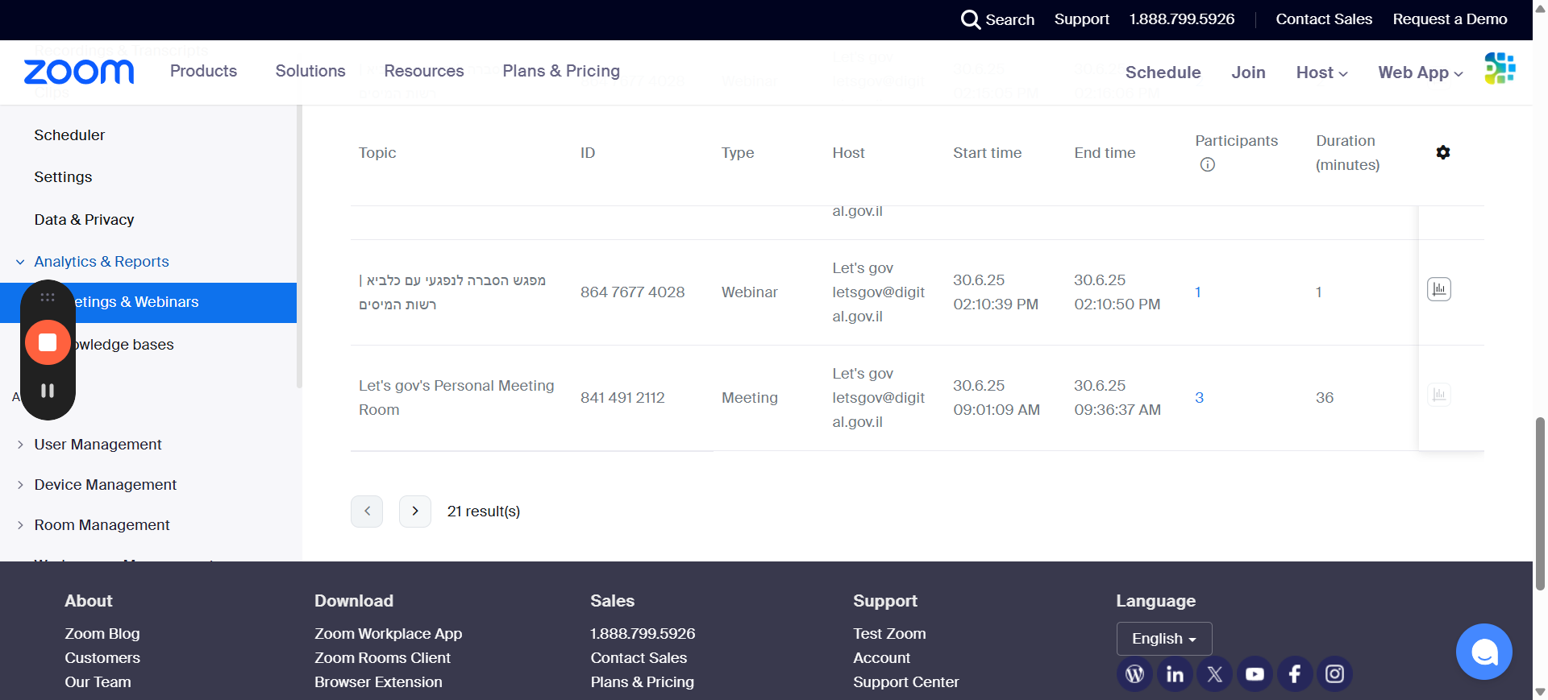Open Support Center footer link
The height and width of the screenshot is (700, 1548).
click(906, 682)
